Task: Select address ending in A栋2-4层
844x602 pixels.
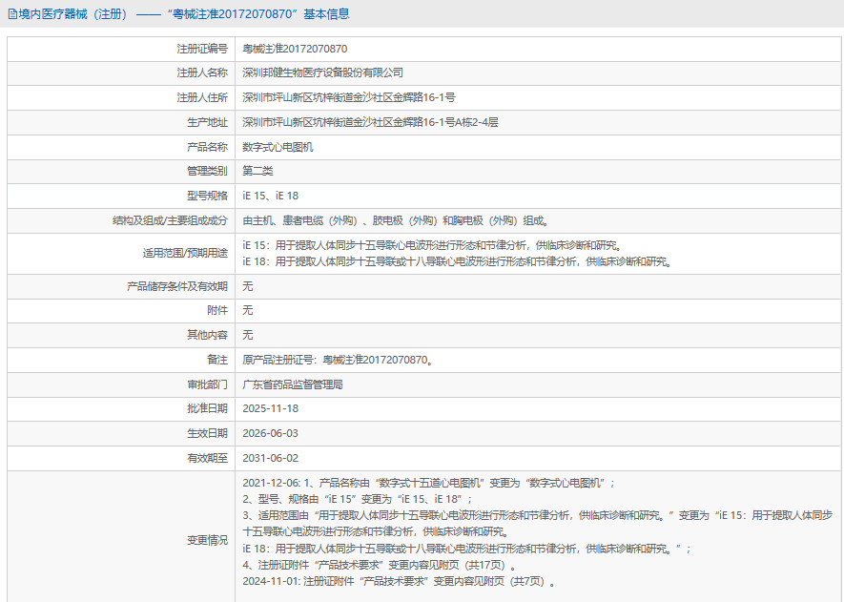Action: [x=370, y=122]
